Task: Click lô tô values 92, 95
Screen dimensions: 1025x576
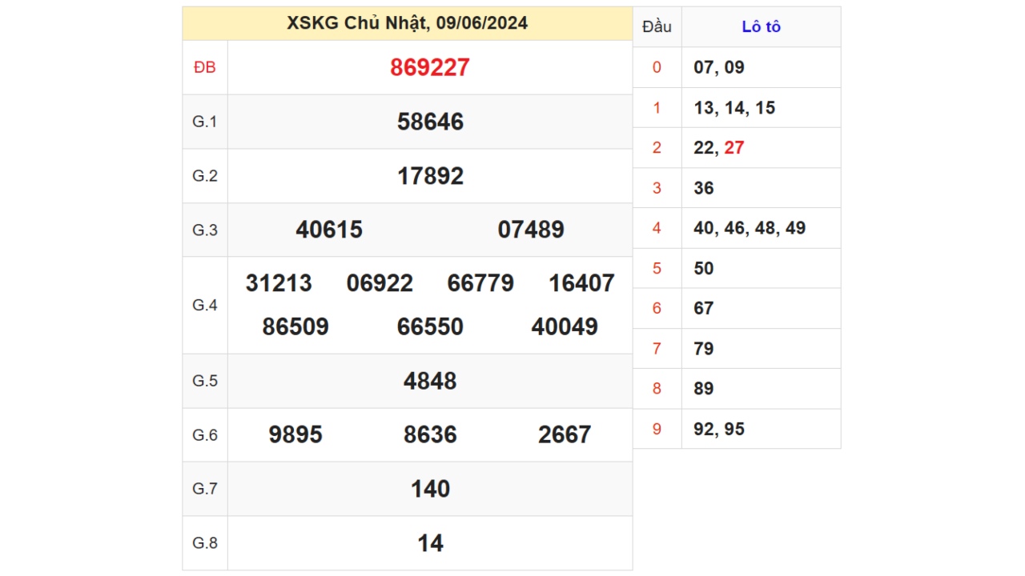Action: click(x=719, y=429)
